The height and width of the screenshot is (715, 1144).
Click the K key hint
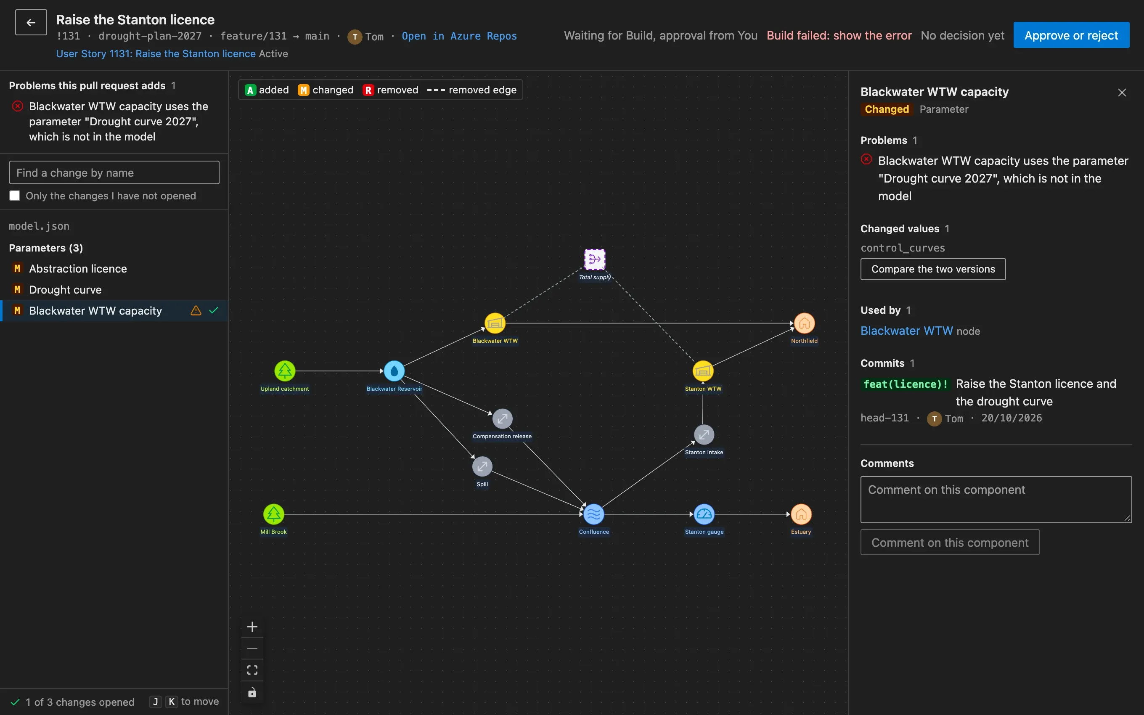coord(172,702)
